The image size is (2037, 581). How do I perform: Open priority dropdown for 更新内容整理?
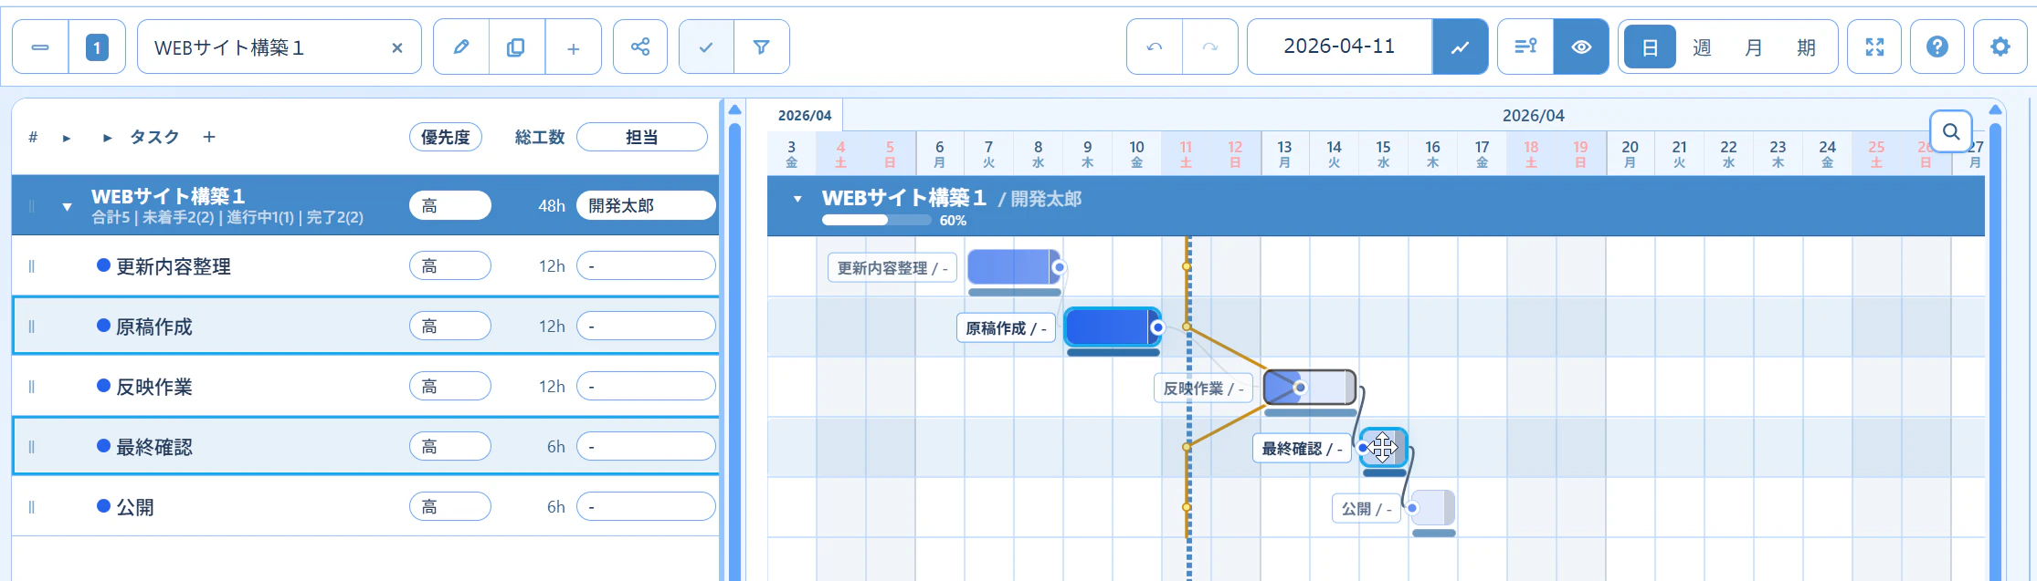click(450, 265)
